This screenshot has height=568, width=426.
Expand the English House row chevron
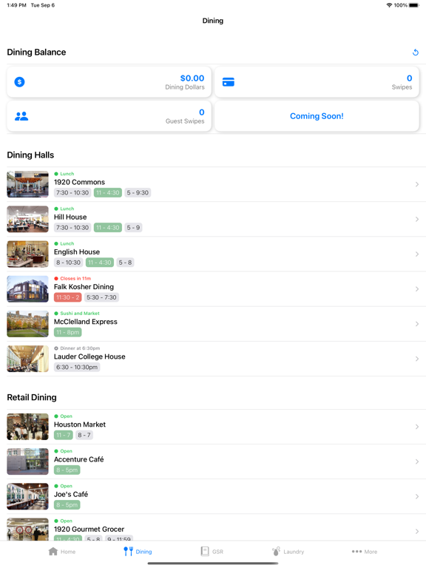pyautogui.click(x=417, y=254)
